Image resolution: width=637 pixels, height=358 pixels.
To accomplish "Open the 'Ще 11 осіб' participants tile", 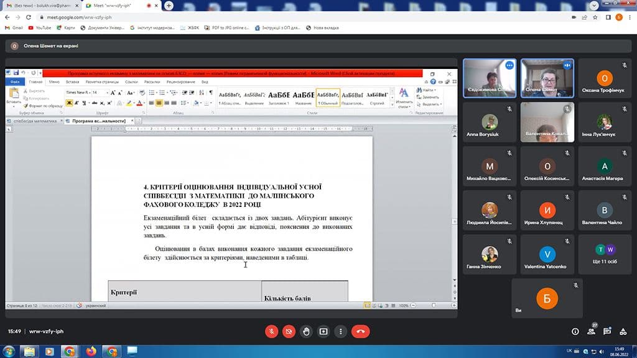I will point(605,254).
